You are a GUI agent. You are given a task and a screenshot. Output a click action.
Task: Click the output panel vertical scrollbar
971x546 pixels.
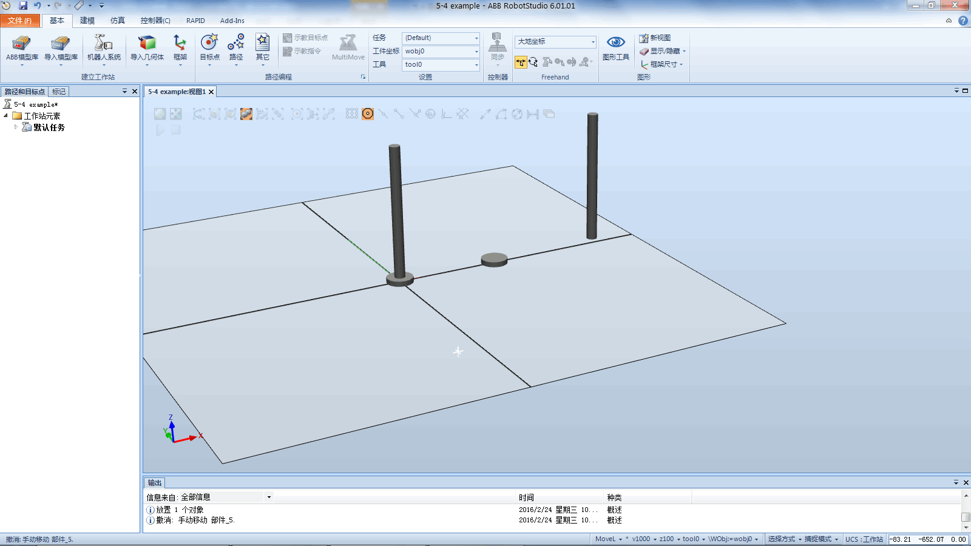click(x=966, y=512)
